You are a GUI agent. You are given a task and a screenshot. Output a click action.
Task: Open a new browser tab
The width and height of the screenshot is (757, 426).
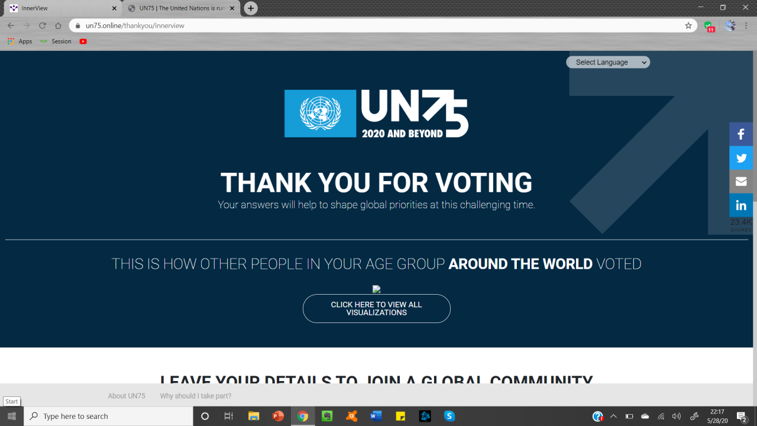coord(251,8)
